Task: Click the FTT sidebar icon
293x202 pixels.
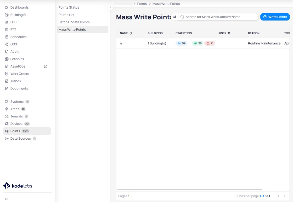Action: pyautogui.click(x=7, y=30)
